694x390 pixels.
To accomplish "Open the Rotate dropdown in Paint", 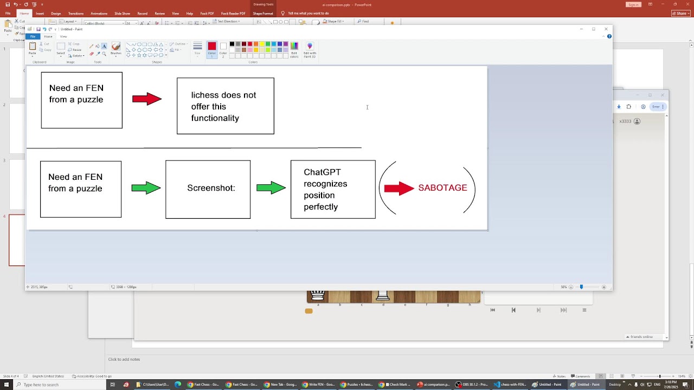I will [x=76, y=56].
